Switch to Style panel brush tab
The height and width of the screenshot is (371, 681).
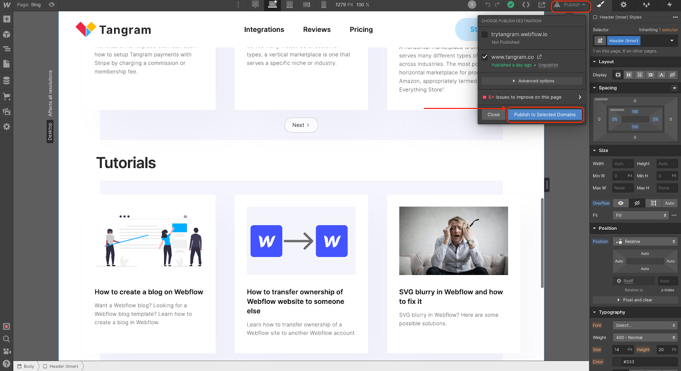coord(601,5)
